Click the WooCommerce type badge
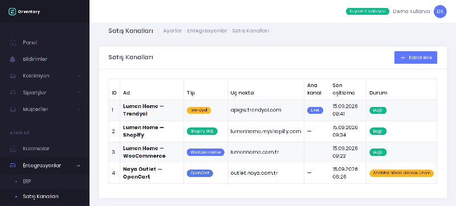The width and height of the screenshot is (456, 206). pos(206,153)
